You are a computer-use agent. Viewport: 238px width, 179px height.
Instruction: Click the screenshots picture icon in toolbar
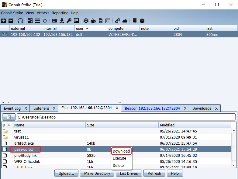point(76,21)
